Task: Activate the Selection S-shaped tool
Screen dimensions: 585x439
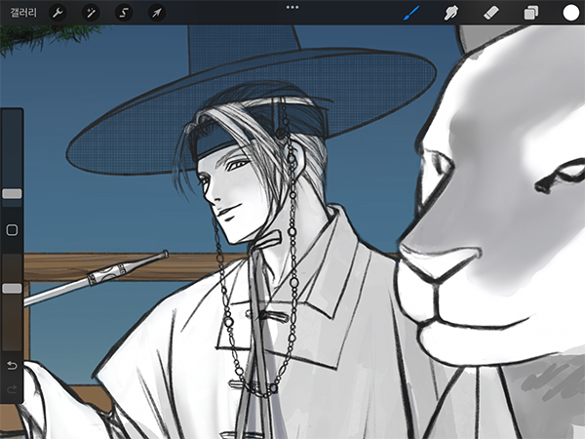Action: [x=124, y=13]
